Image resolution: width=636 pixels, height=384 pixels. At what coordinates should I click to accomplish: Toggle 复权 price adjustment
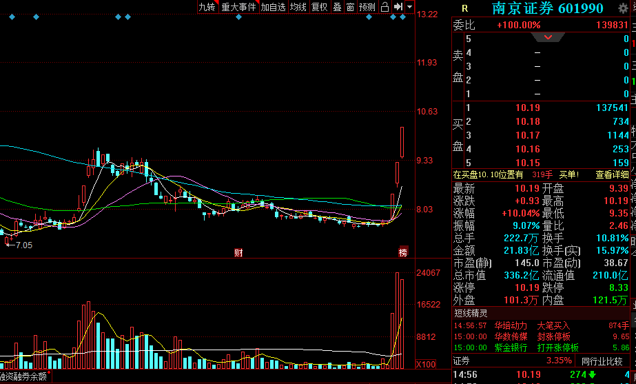[x=319, y=7]
